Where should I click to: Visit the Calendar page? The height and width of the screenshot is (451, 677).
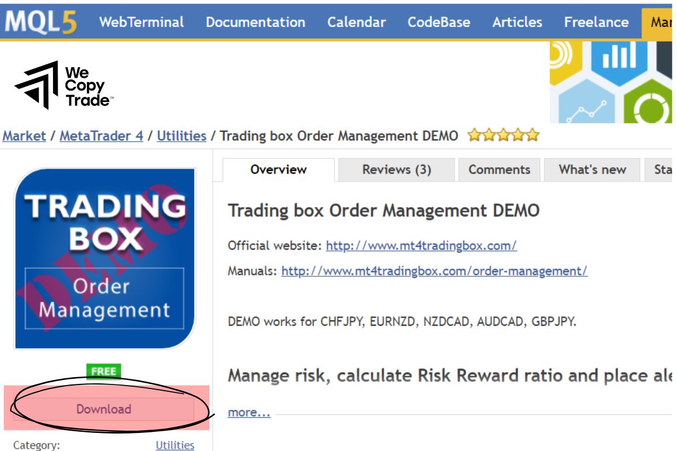coord(356,22)
